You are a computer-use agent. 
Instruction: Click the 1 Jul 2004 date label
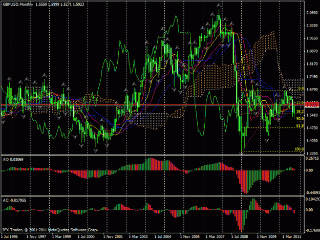coord(163,237)
